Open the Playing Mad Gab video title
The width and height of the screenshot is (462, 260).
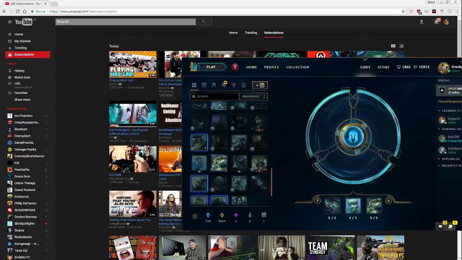pyautogui.click(x=121, y=81)
